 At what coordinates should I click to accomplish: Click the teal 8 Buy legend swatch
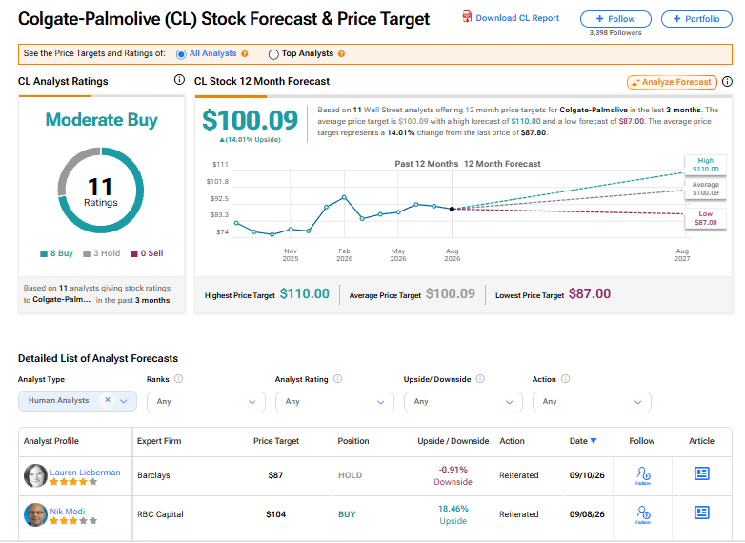(x=44, y=253)
